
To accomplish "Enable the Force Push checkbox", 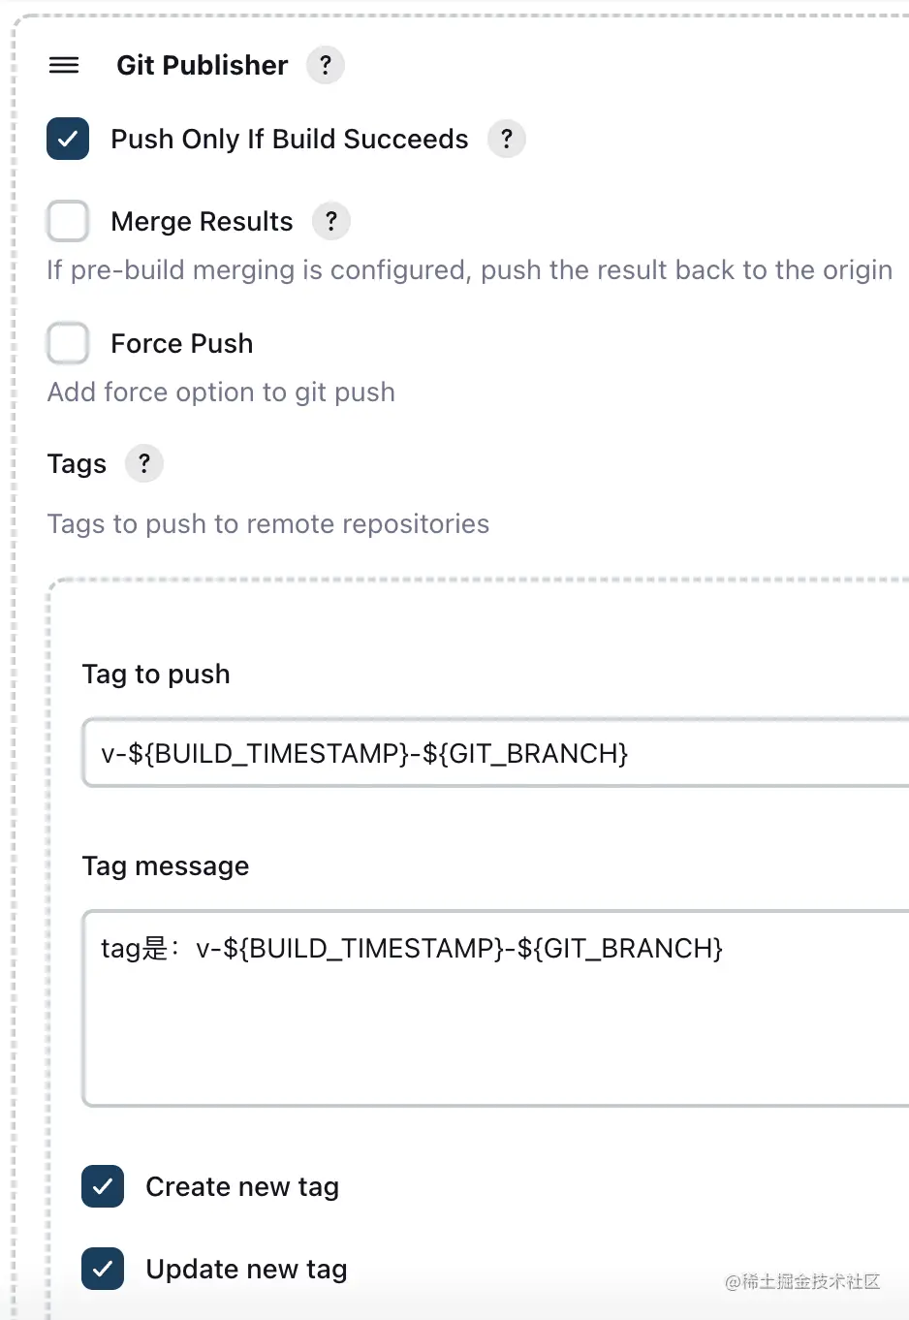I will click(68, 343).
